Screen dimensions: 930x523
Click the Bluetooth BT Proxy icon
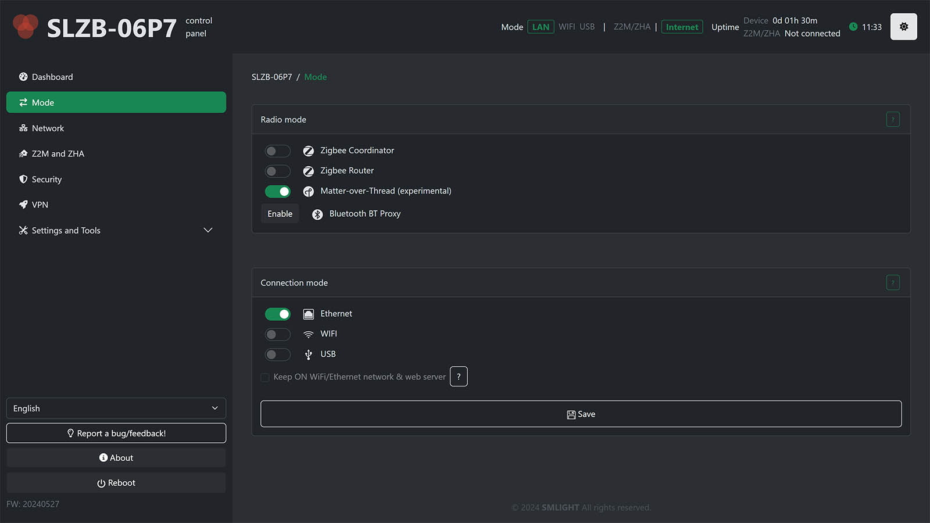[317, 214]
